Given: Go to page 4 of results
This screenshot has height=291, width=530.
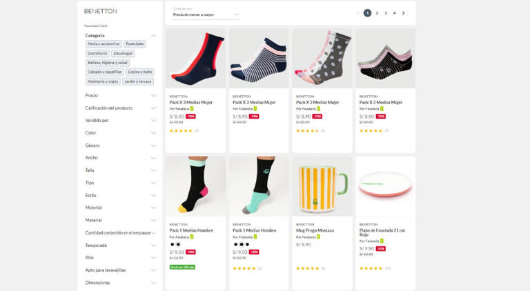Looking at the screenshot, I should (x=395, y=13).
